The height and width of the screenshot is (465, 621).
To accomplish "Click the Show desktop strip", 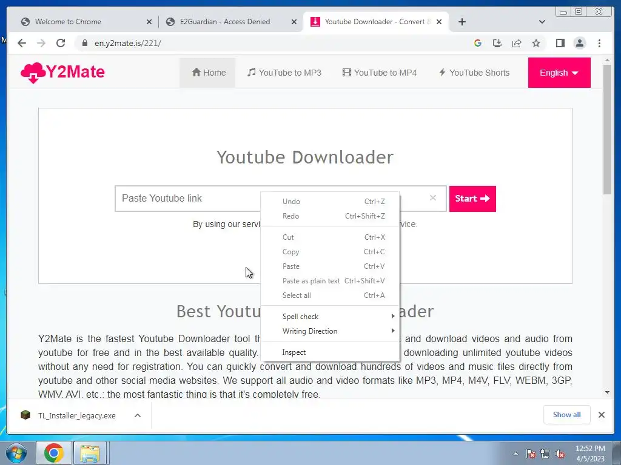I will 617,453.
